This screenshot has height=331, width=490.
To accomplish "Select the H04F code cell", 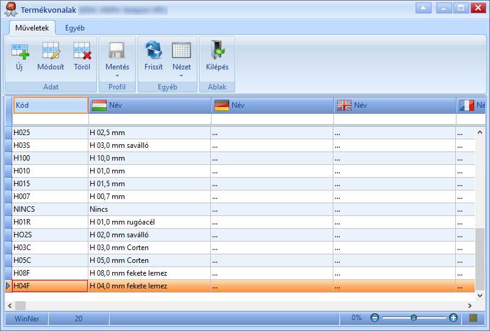I will [50, 286].
